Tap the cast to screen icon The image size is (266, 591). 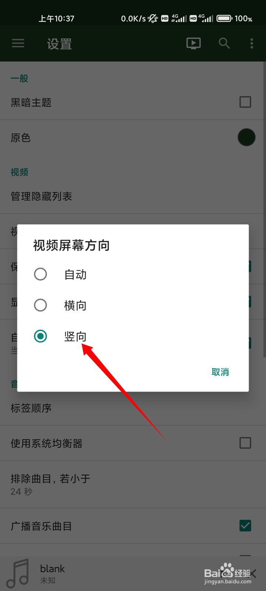pos(194,44)
